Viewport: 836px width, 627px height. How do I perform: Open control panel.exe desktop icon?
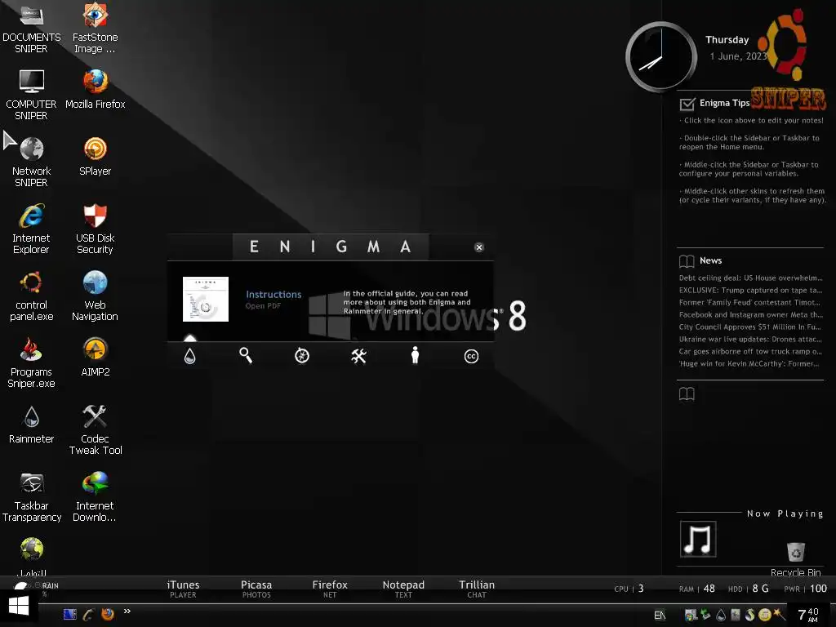(x=32, y=296)
